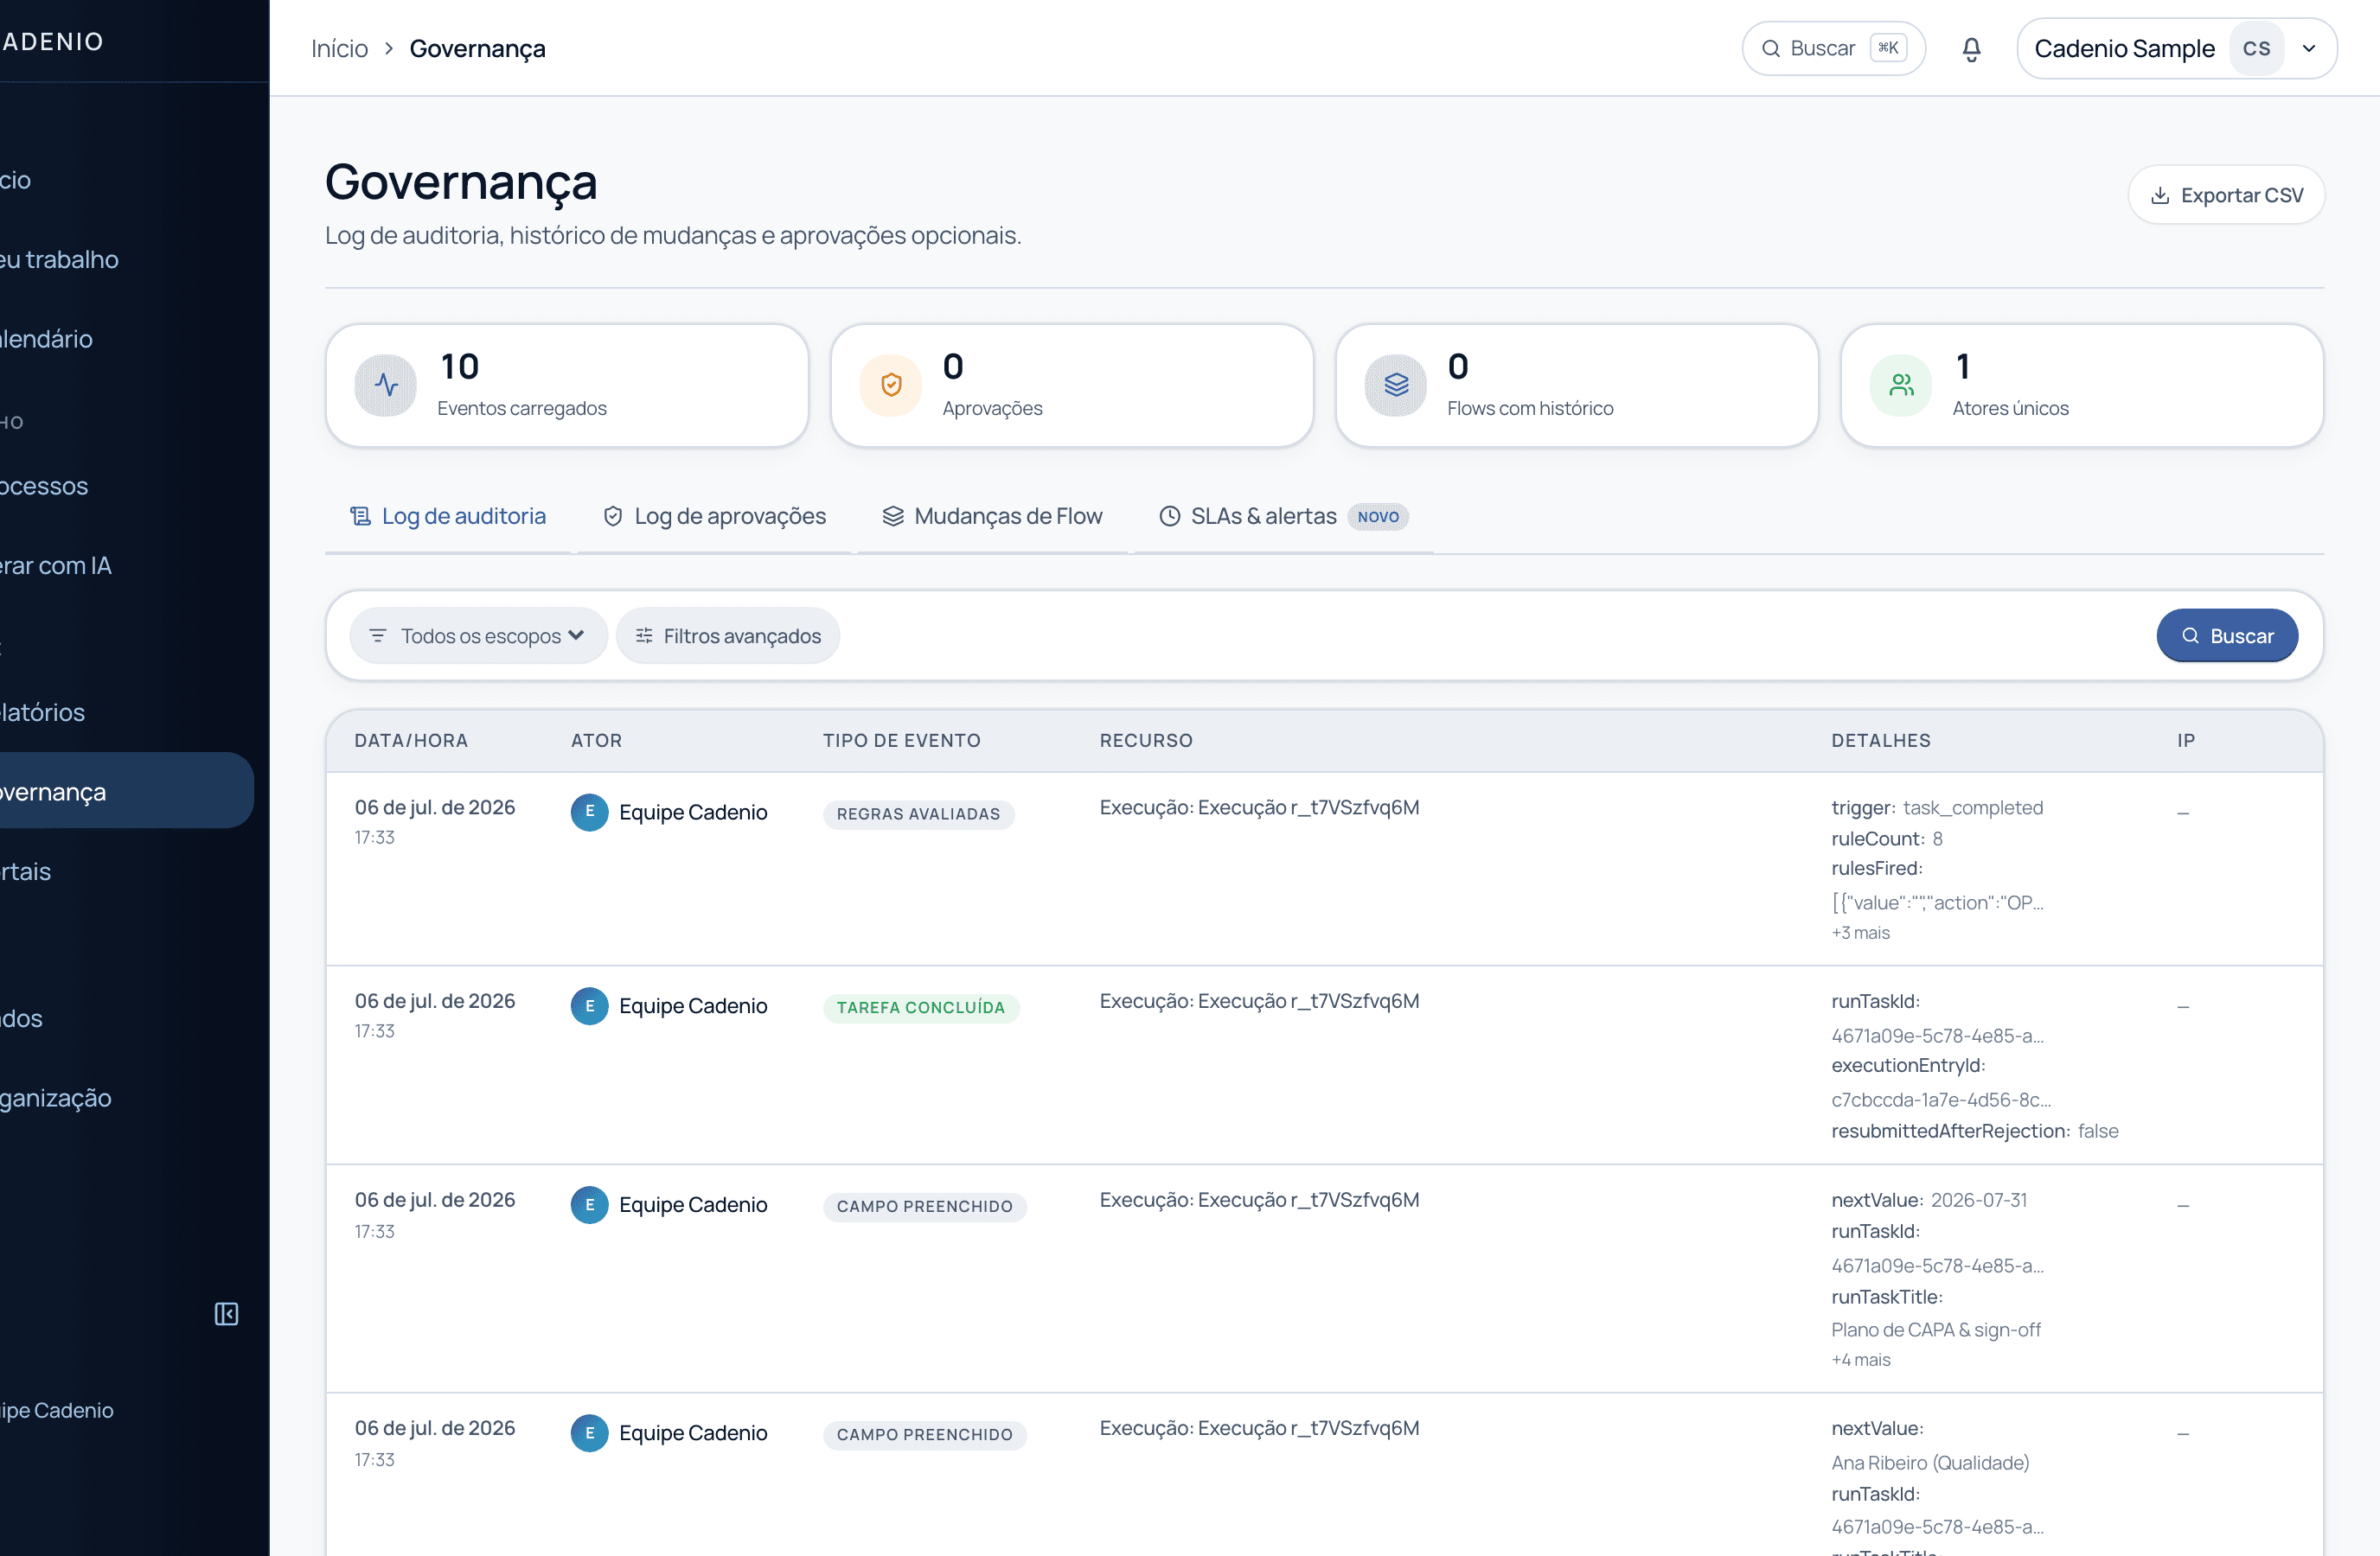Click Equipe Cadenio avatar in Regras Avaliadas row

(589, 812)
